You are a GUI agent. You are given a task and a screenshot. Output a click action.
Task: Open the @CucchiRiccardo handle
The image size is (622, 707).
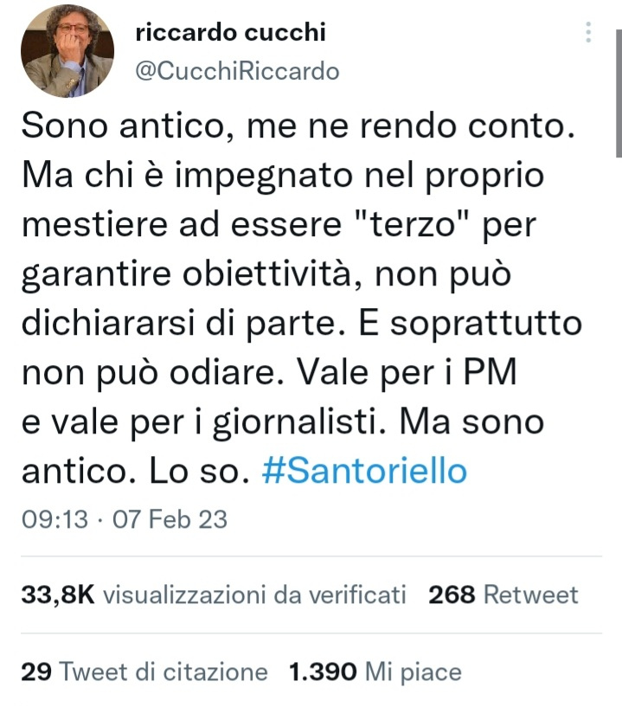(237, 71)
